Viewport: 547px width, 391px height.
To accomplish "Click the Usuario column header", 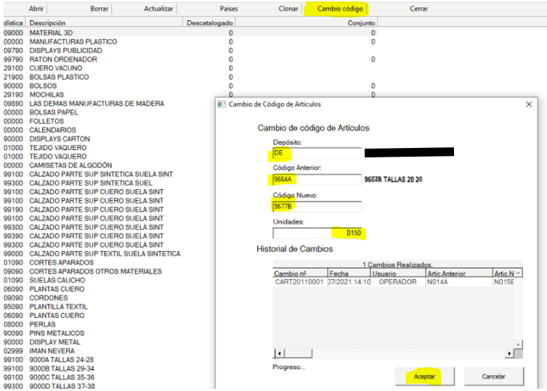I will [386, 273].
